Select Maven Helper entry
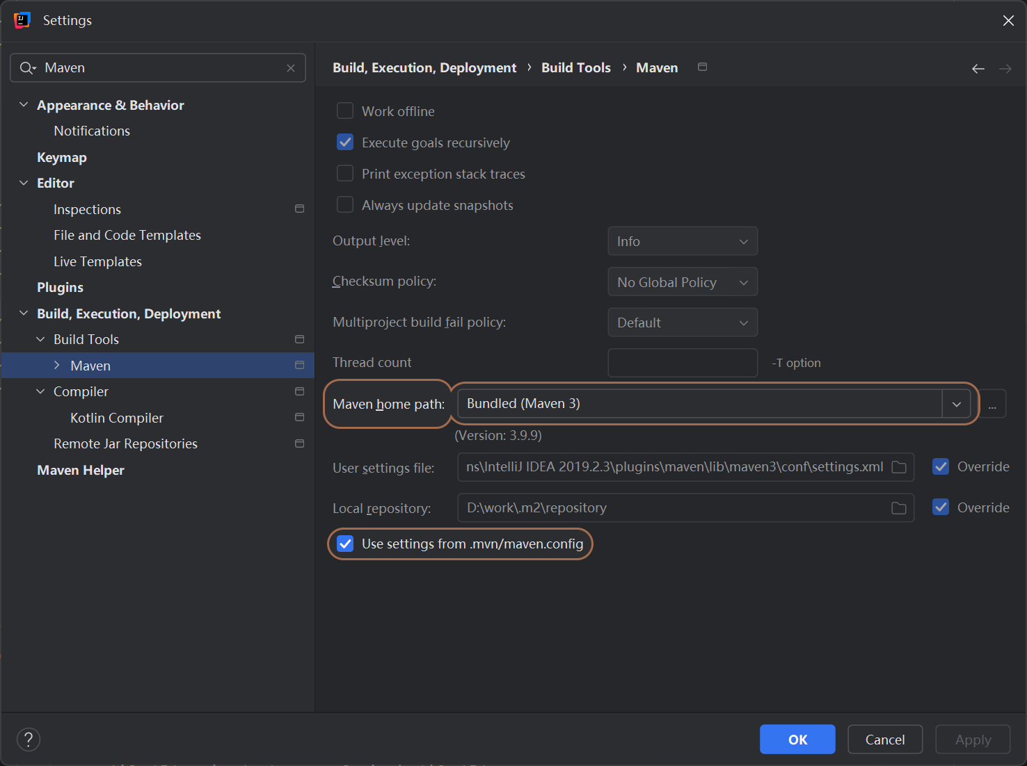 point(81,470)
